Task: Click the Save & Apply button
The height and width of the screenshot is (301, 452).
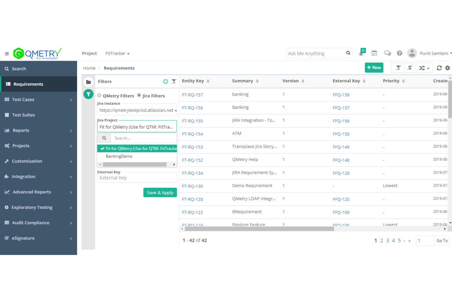Action: point(160,192)
